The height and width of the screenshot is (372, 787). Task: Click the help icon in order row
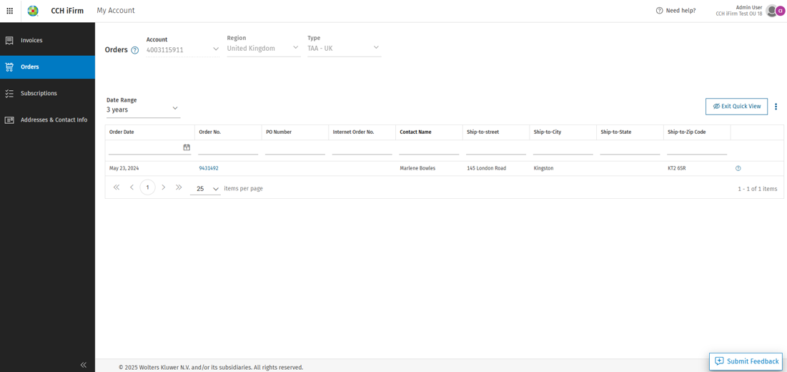coord(738,169)
